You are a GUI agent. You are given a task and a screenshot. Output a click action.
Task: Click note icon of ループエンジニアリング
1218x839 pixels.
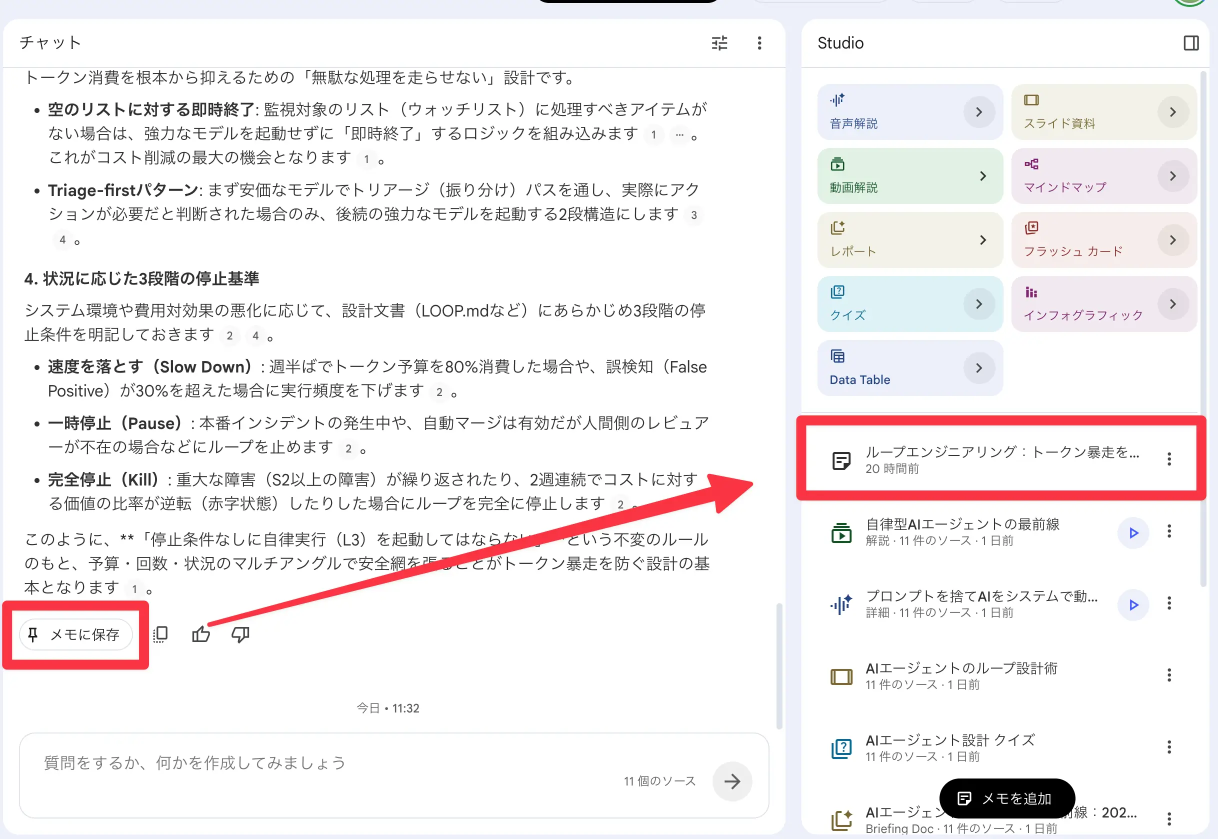pyautogui.click(x=841, y=461)
